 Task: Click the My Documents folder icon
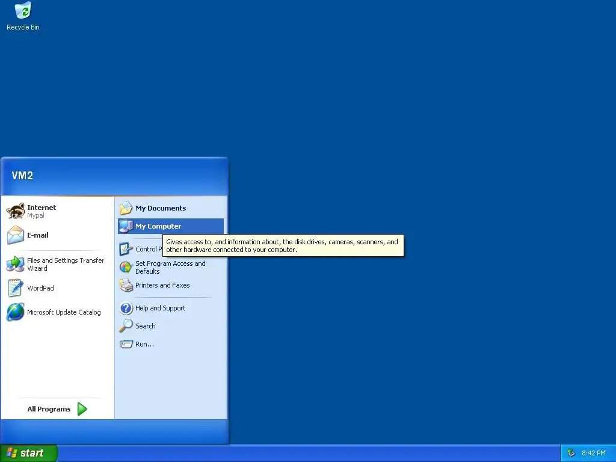click(x=126, y=208)
